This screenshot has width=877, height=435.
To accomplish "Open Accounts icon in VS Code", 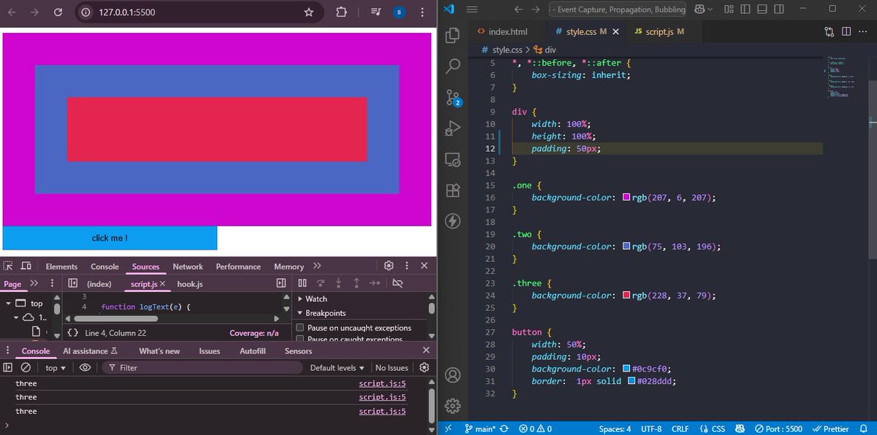I will [452, 375].
